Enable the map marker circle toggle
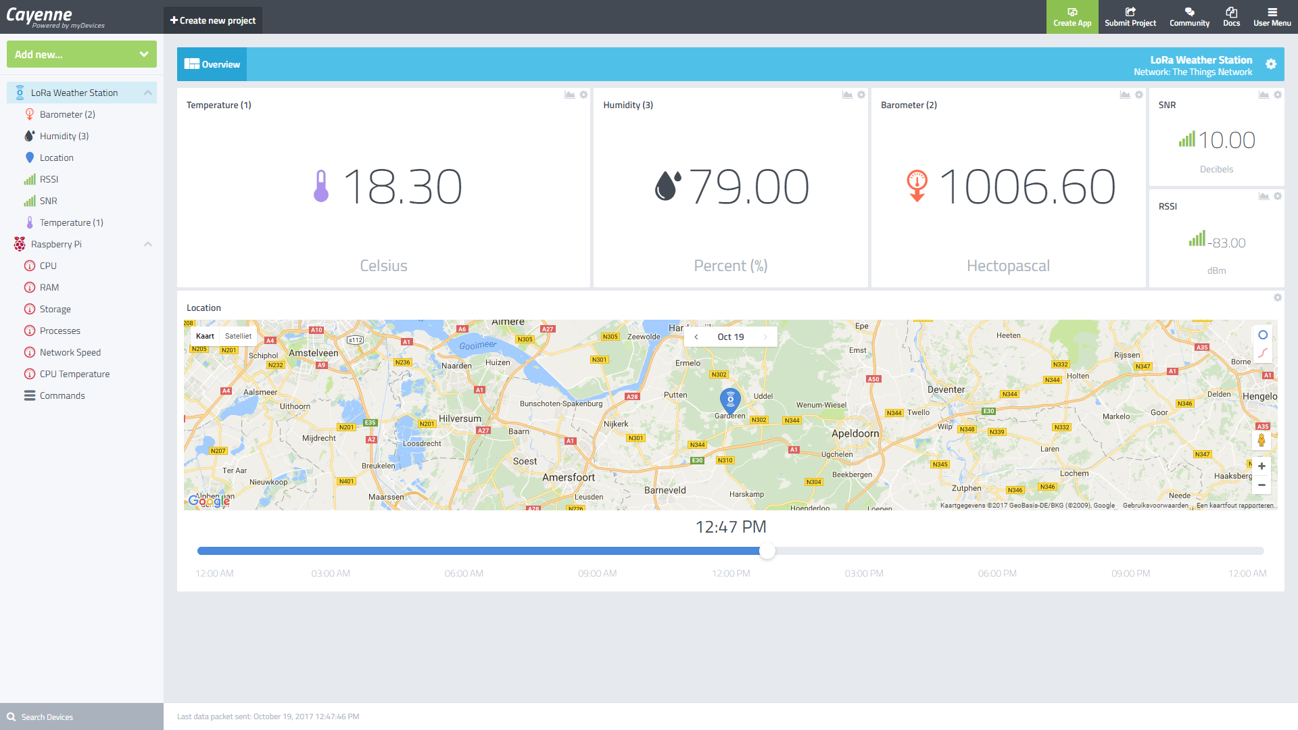This screenshot has height=730, width=1298. pos(1263,335)
